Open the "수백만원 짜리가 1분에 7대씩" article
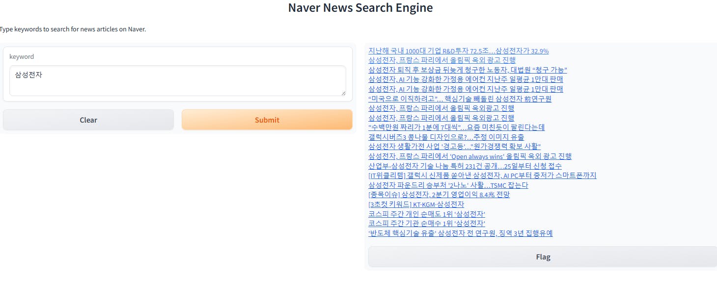The image size is (717, 281). click(x=456, y=128)
